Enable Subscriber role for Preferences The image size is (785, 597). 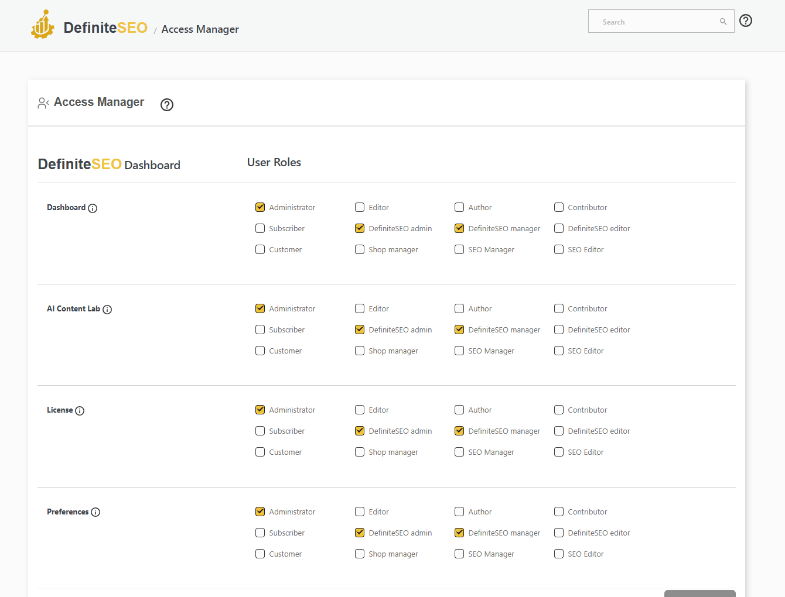tap(260, 533)
